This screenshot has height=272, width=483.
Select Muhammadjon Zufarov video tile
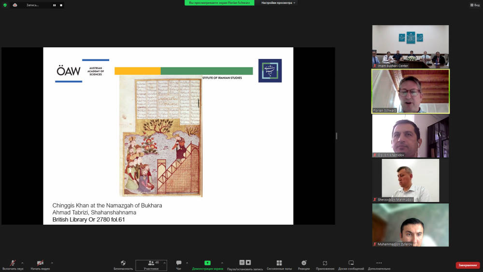coord(410,225)
